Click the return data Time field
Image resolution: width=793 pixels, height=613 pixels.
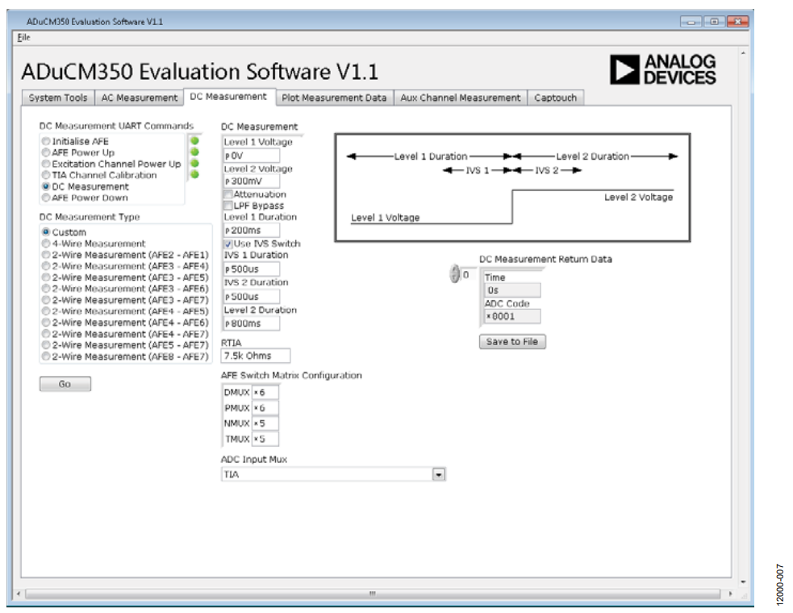512,290
